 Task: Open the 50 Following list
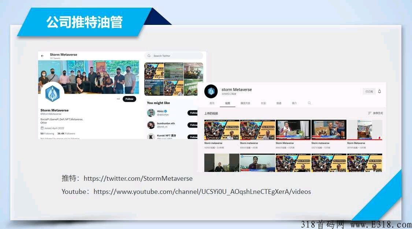[x=47, y=134]
